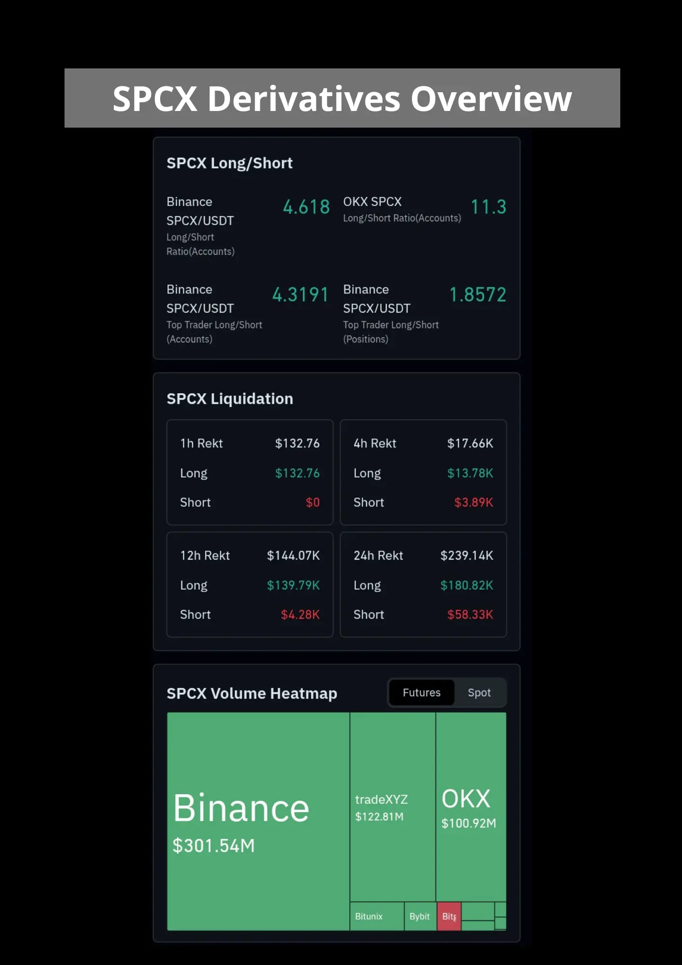Click the 4h Rekt label
This screenshot has width=682, height=965.
pyautogui.click(x=375, y=443)
